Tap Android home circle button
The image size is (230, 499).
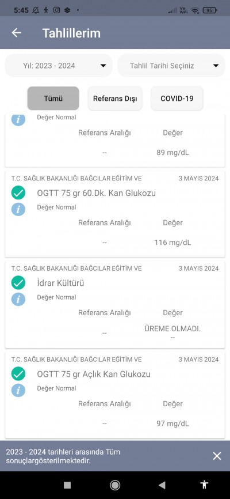click(x=115, y=485)
